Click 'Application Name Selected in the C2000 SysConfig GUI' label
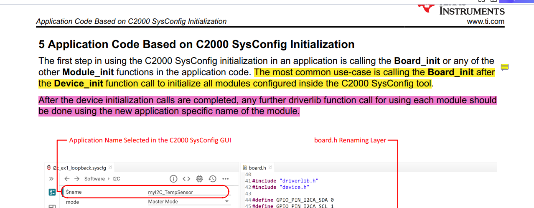Image resolution: width=534 pixels, height=208 pixels. [150, 140]
